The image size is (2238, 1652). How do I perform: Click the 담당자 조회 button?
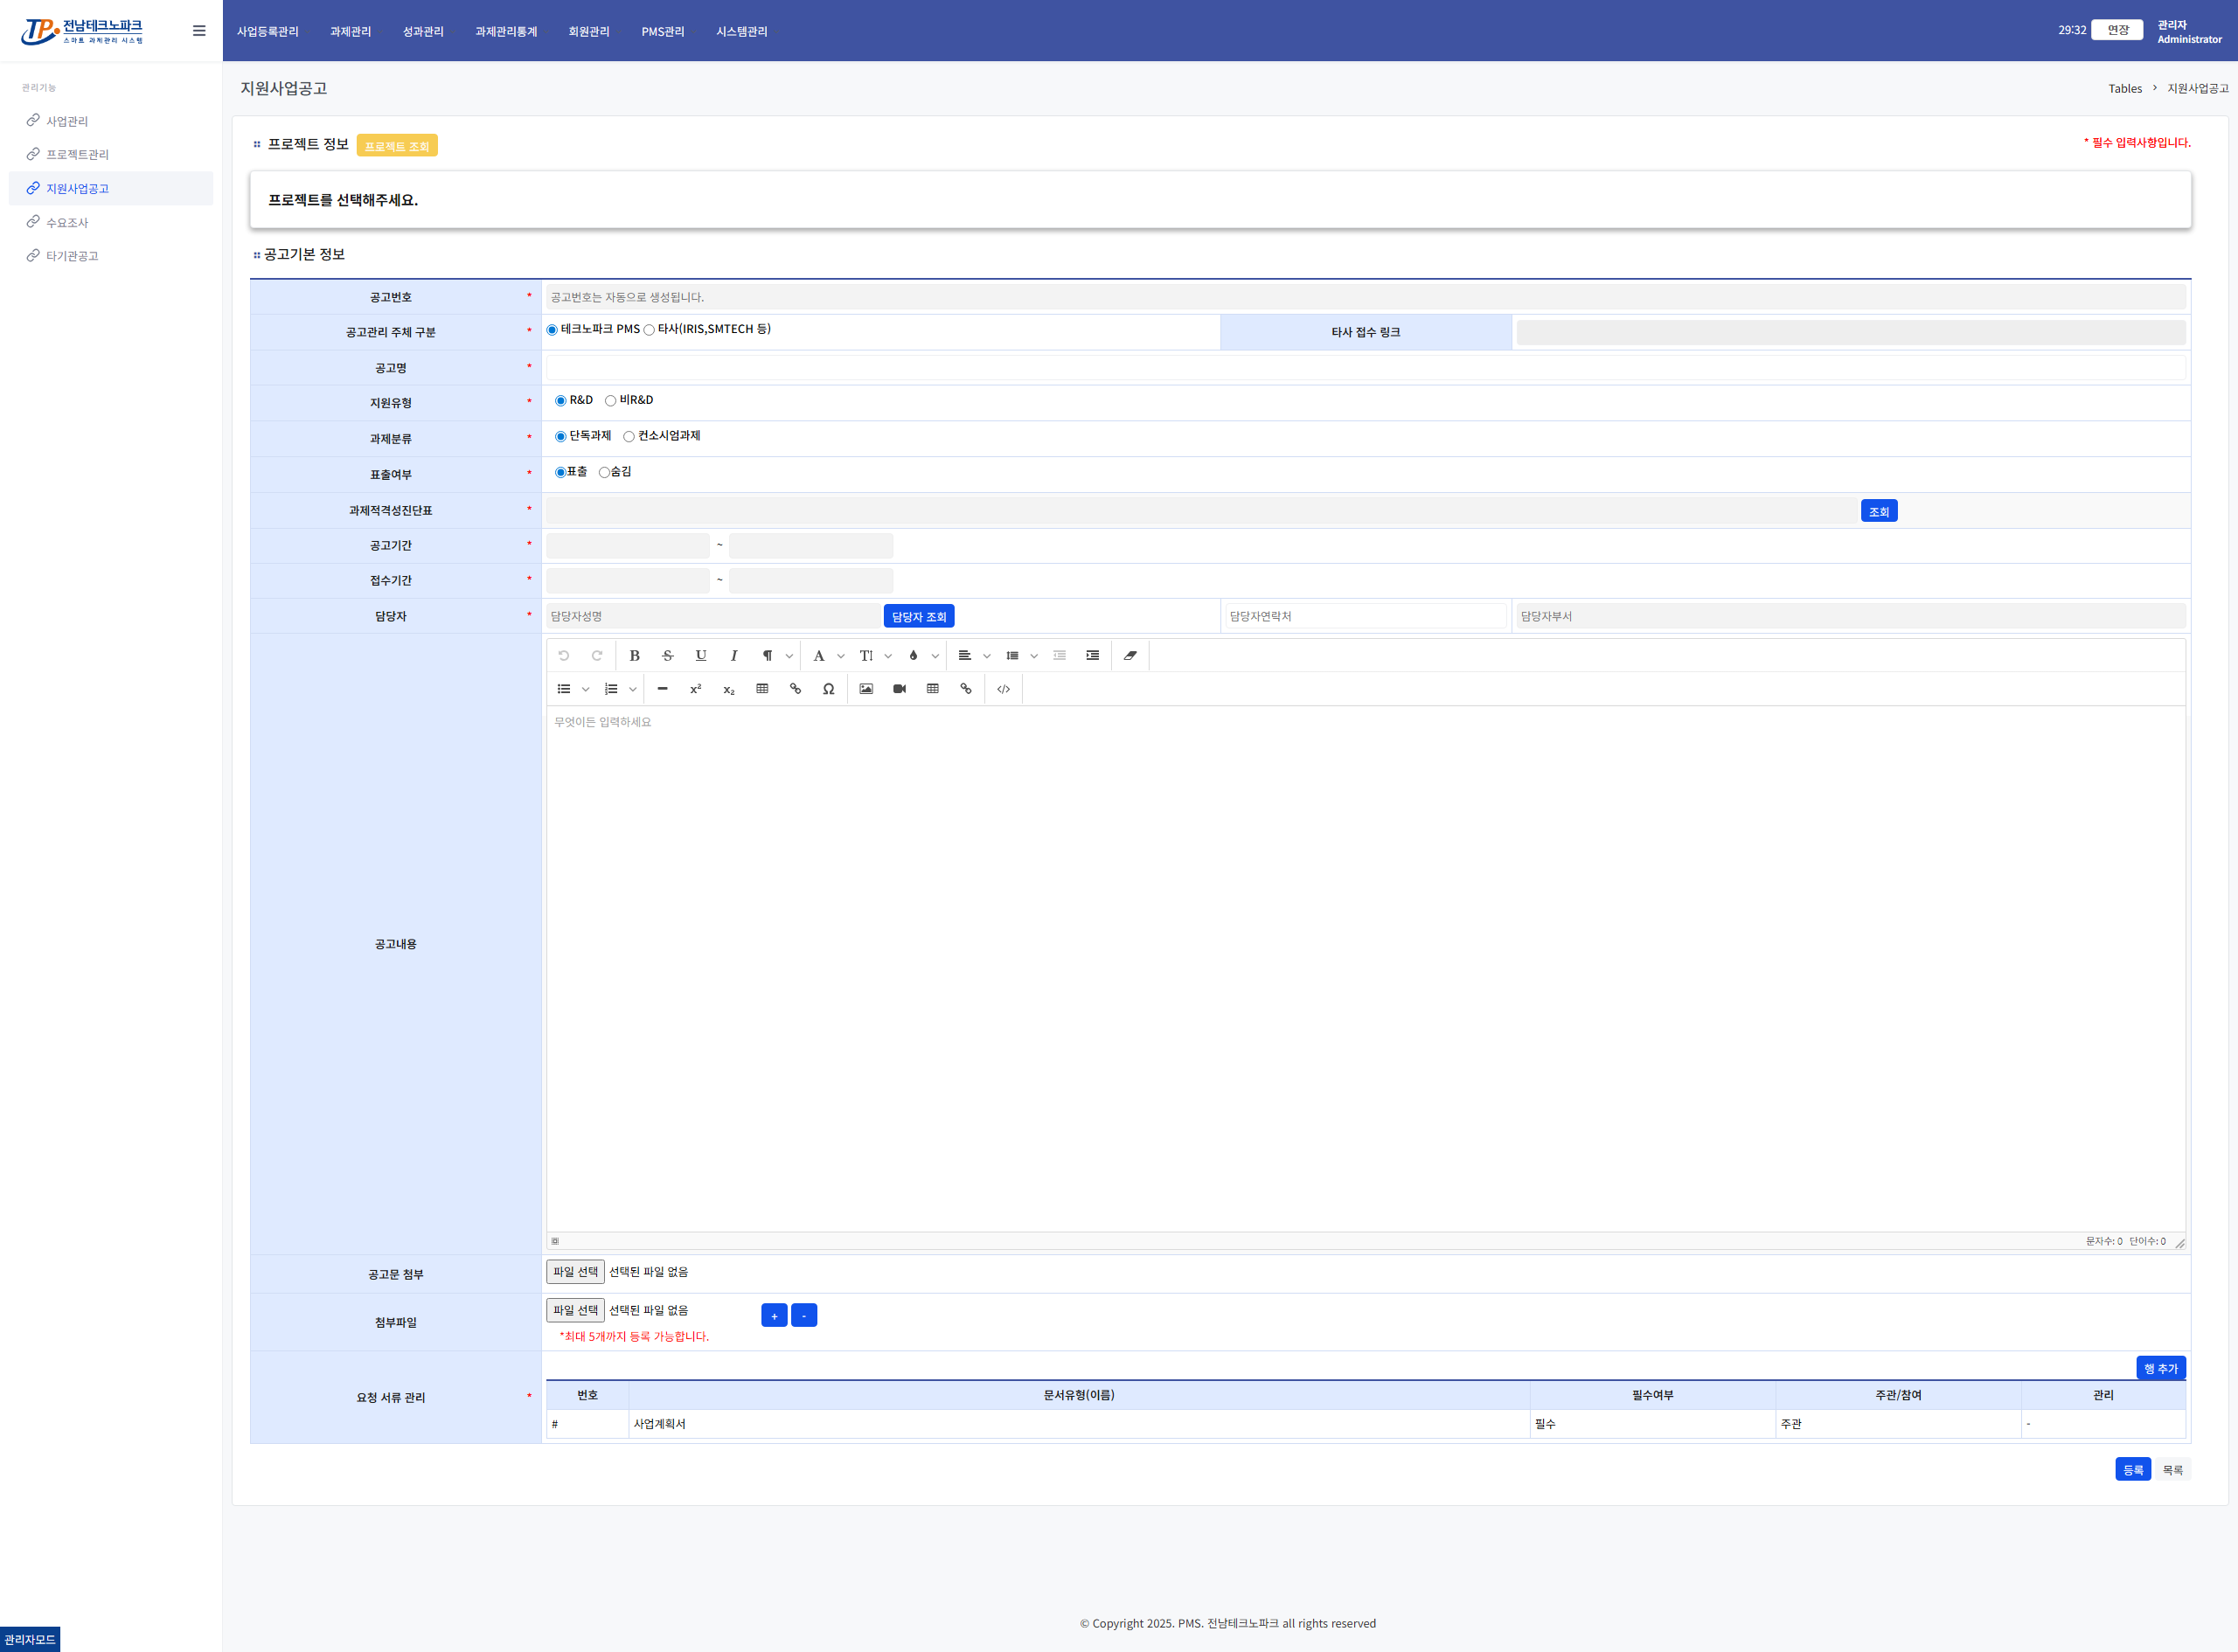[x=918, y=617]
